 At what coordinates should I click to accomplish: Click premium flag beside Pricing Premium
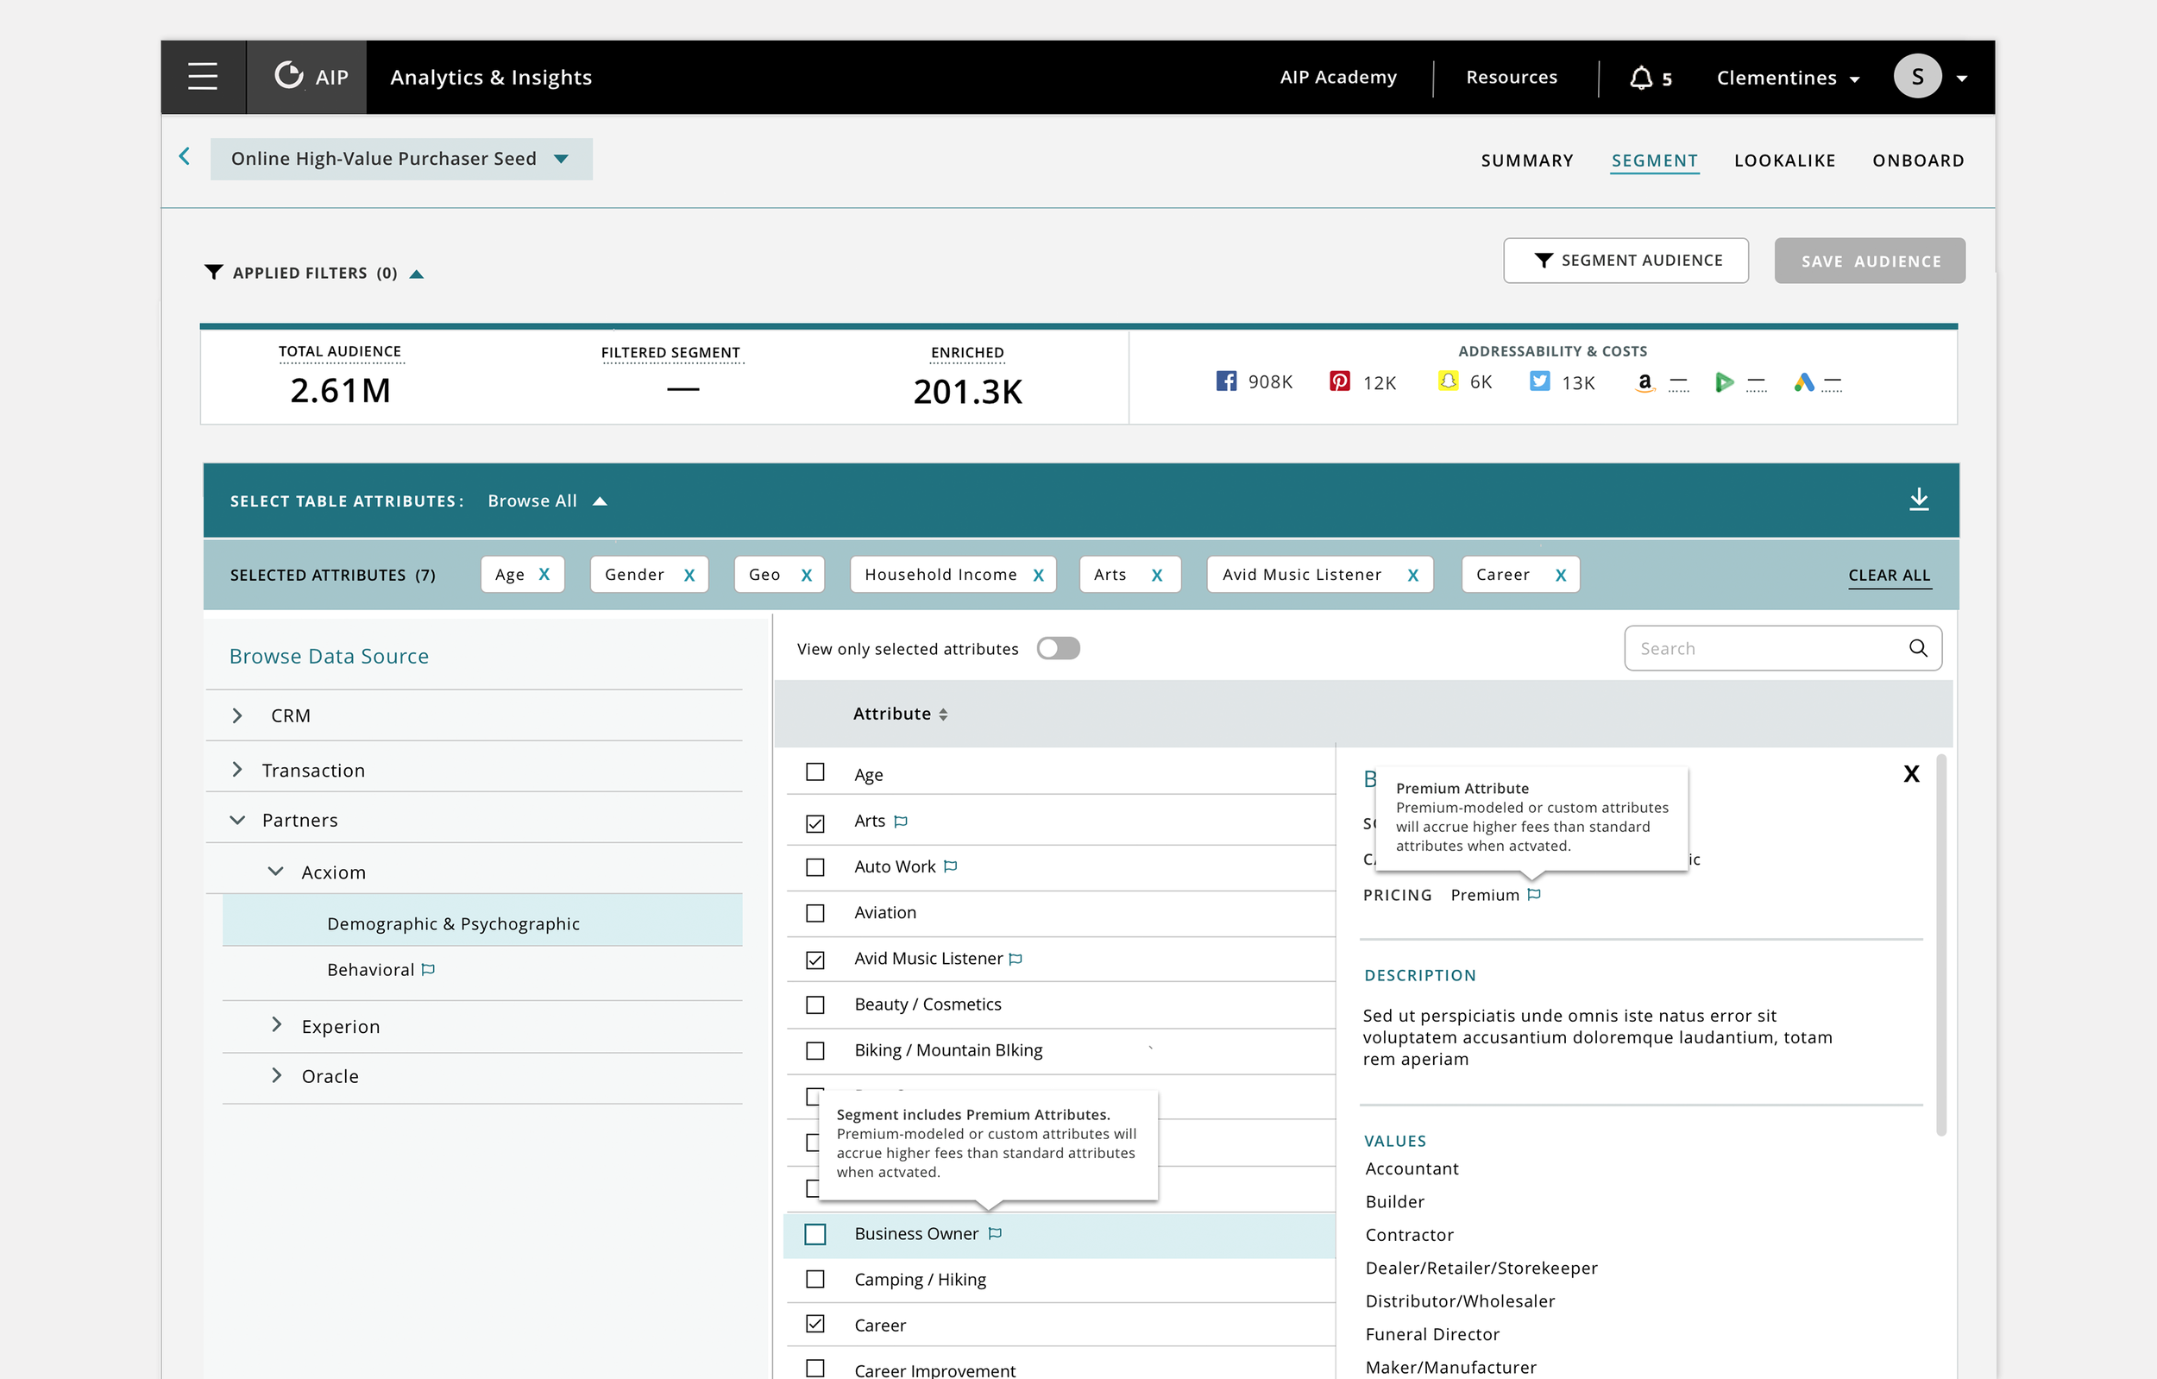tap(1533, 894)
